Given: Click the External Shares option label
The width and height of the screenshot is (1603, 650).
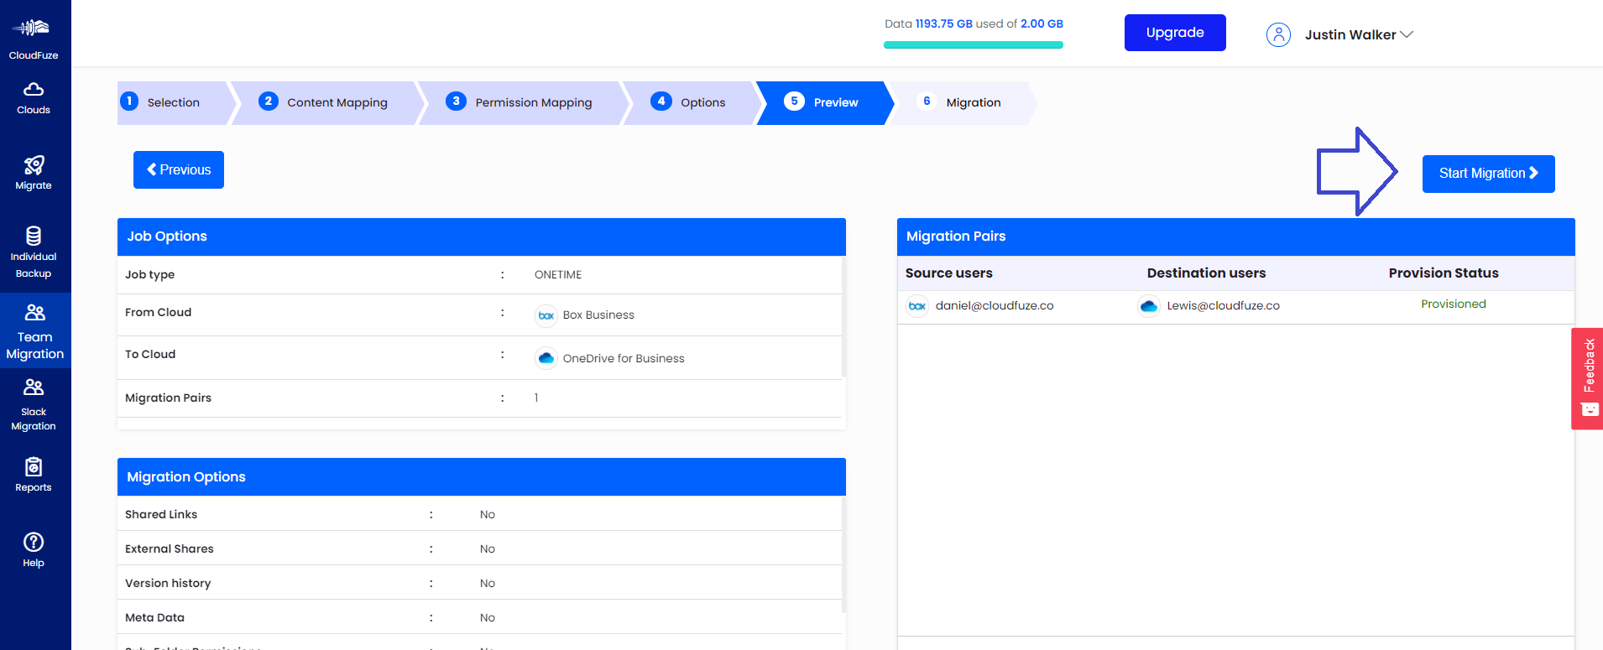Looking at the screenshot, I should (x=169, y=549).
